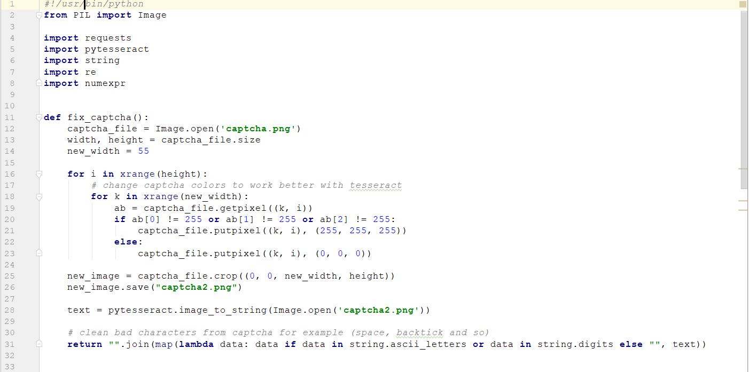Viewport: 749px width, 372px height.
Task: Collapse the fix_captcha function definition
Action: tap(39, 117)
